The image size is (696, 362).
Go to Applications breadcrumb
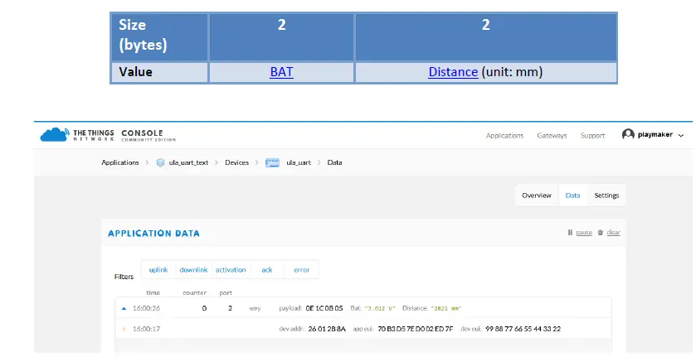click(x=119, y=162)
